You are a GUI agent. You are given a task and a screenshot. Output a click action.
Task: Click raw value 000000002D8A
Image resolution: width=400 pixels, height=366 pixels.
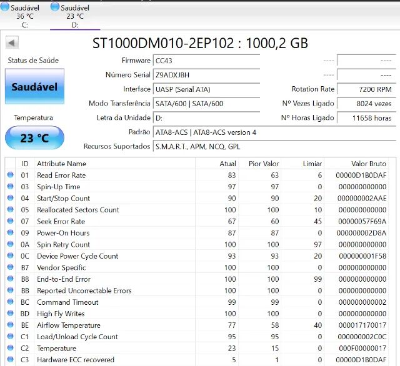pyautogui.click(x=361, y=233)
